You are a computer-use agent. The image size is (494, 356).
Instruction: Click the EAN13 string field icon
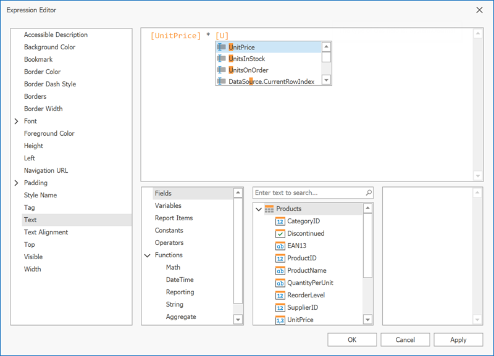click(280, 246)
